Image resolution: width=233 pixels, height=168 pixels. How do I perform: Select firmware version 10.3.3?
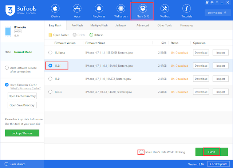[x=50, y=92]
